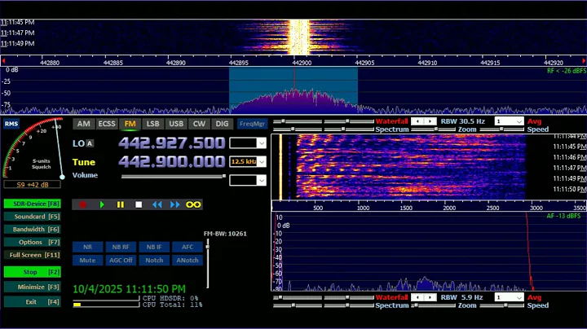Click Soundcard [F5] button
Image resolution: width=587 pixels, height=329 pixels.
[x=32, y=217]
